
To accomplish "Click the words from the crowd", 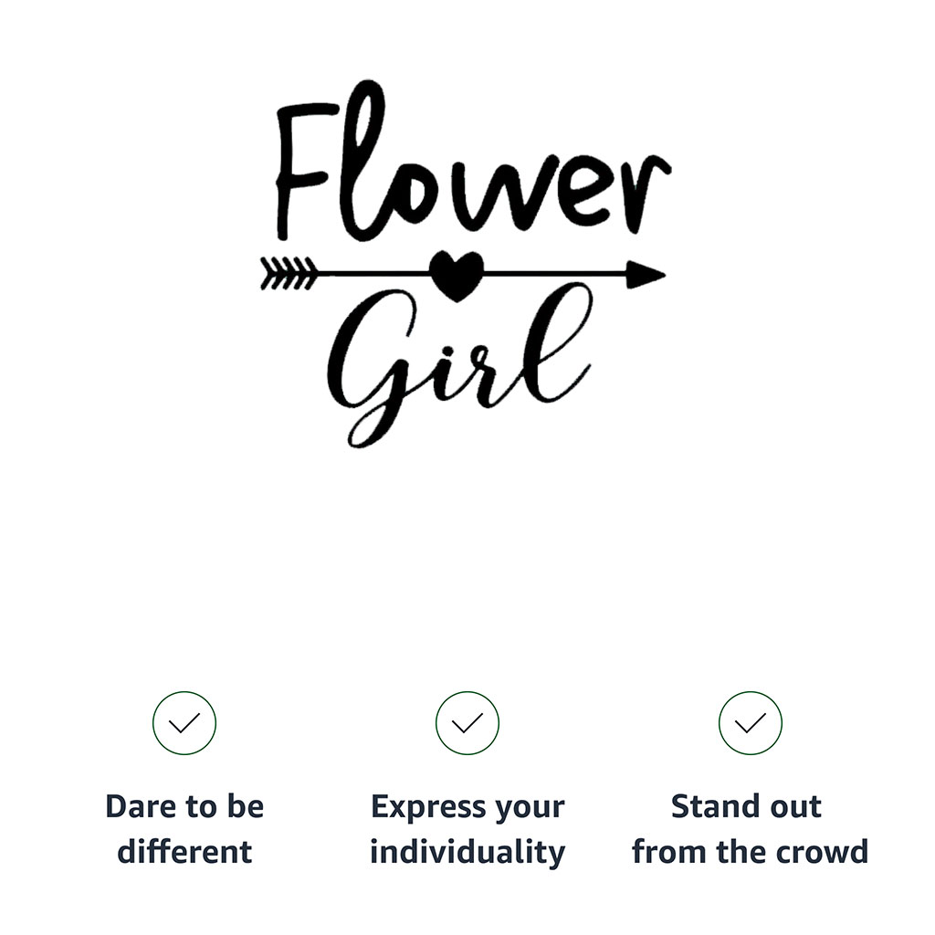I will [x=751, y=851].
